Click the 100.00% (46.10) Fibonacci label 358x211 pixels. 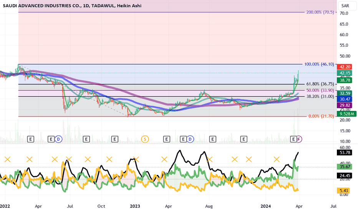[x=319, y=64]
